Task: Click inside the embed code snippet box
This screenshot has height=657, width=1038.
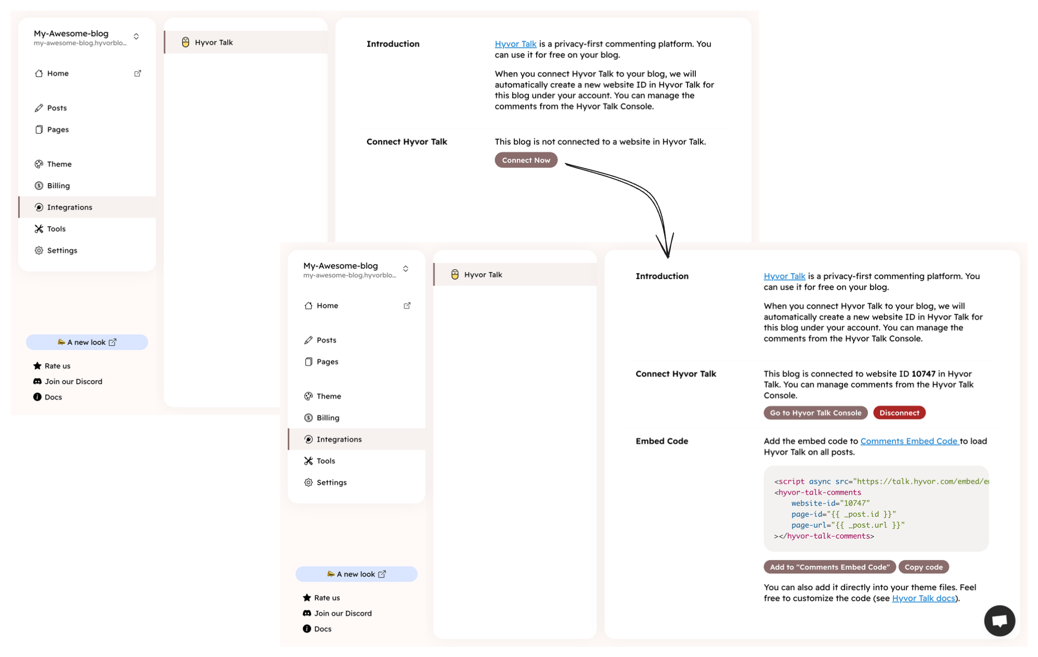Action: pyautogui.click(x=876, y=508)
